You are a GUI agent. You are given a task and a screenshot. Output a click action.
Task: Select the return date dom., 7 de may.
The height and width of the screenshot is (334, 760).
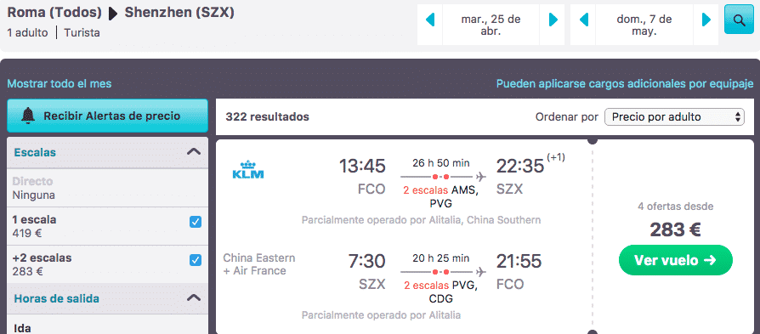point(644,25)
